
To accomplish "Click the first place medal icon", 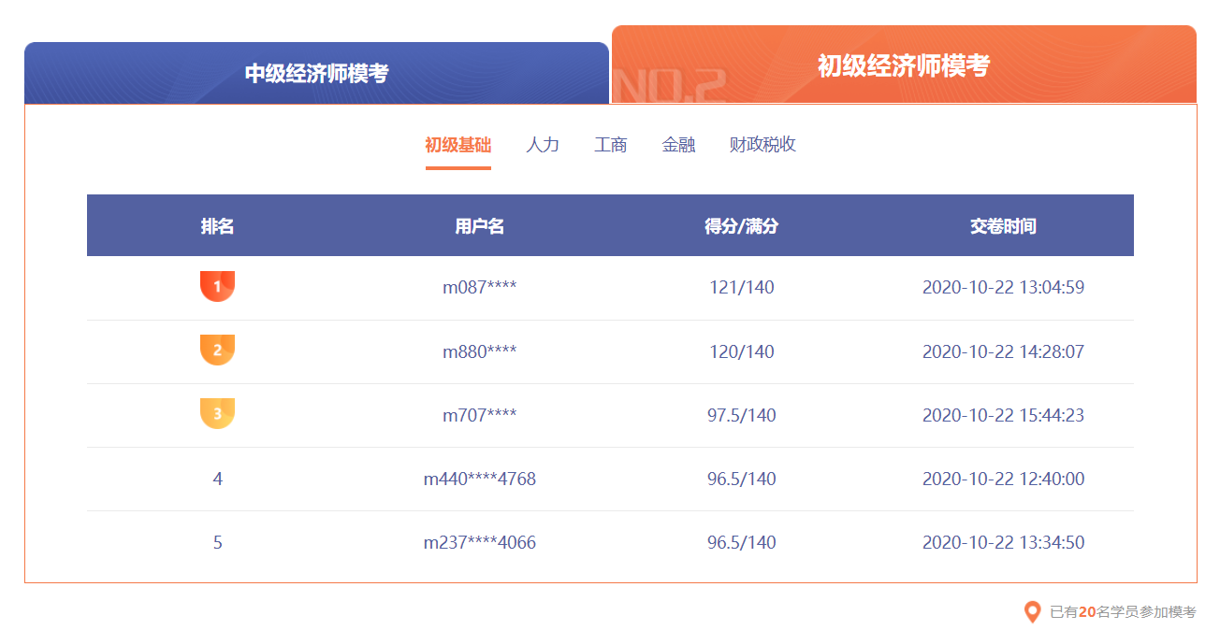I will tap(217, 286).
